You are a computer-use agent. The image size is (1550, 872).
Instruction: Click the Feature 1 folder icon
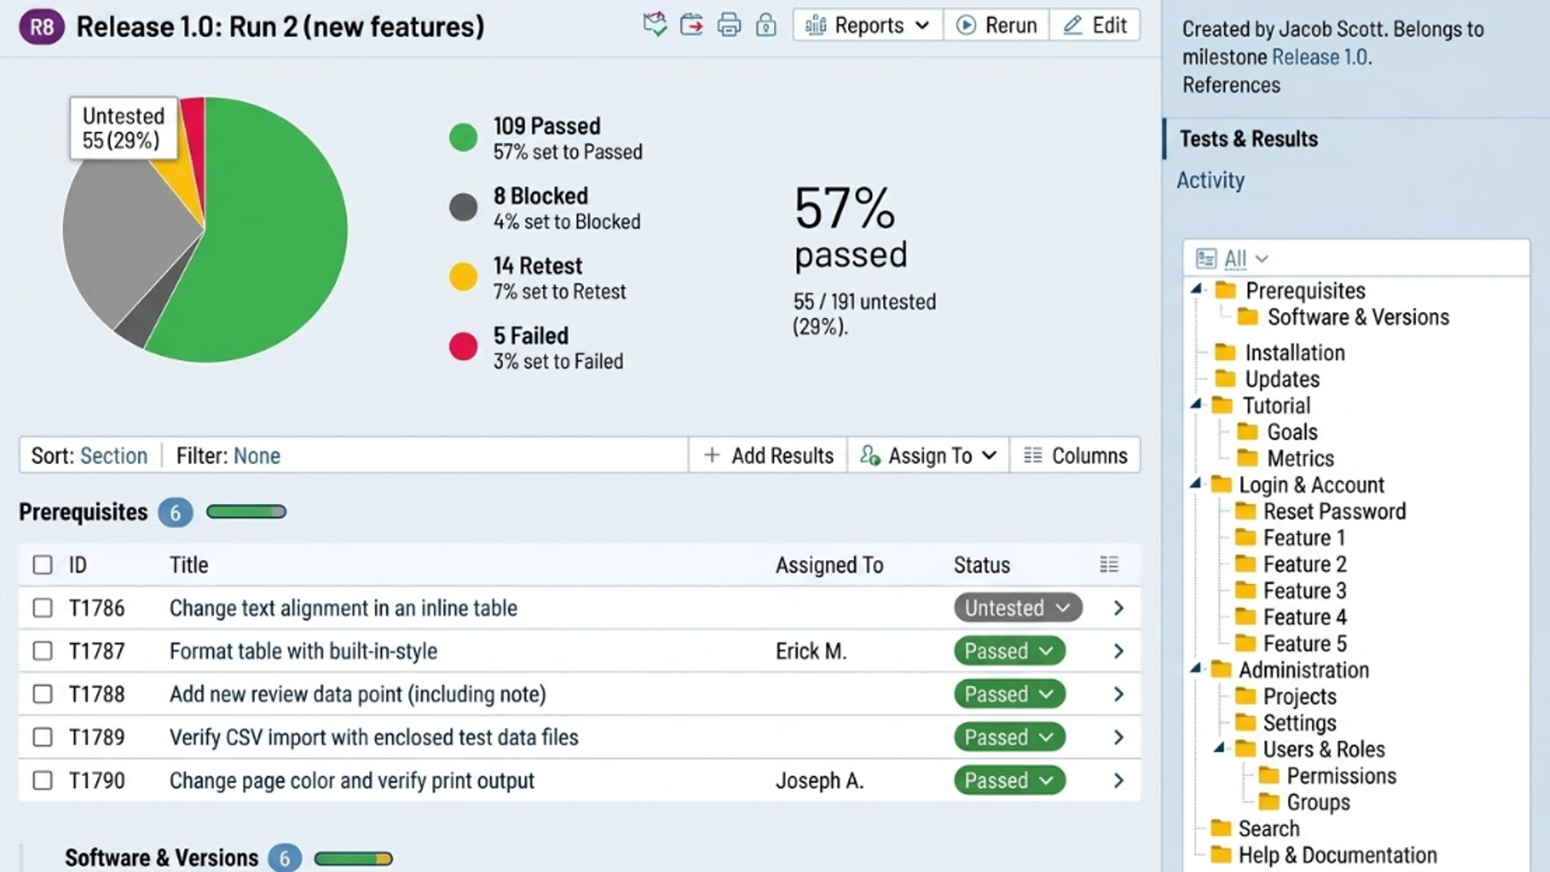1246,537
